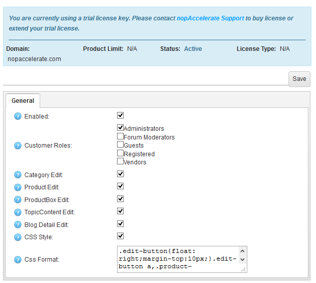Open the nopAccelerate Support link
Screen dimensions: 316x283
tap(210, 18)
